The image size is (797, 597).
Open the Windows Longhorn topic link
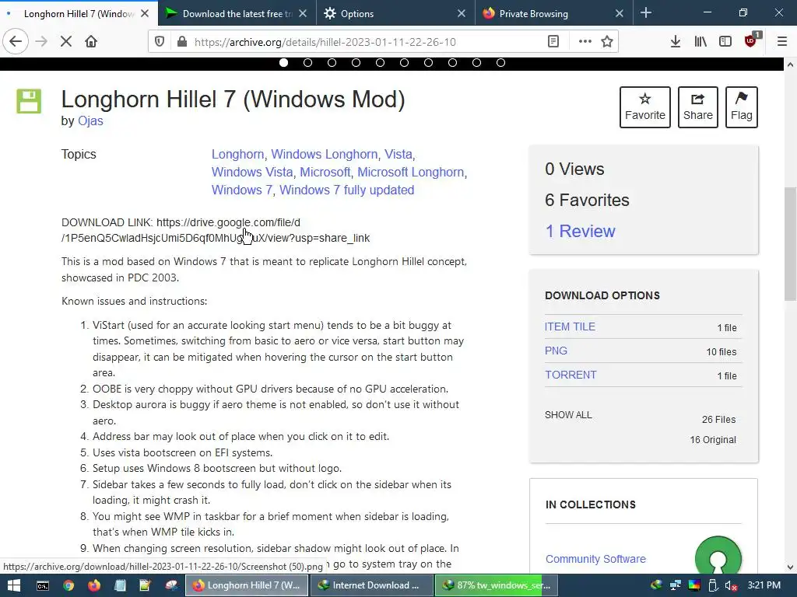[x=325, y=155]
